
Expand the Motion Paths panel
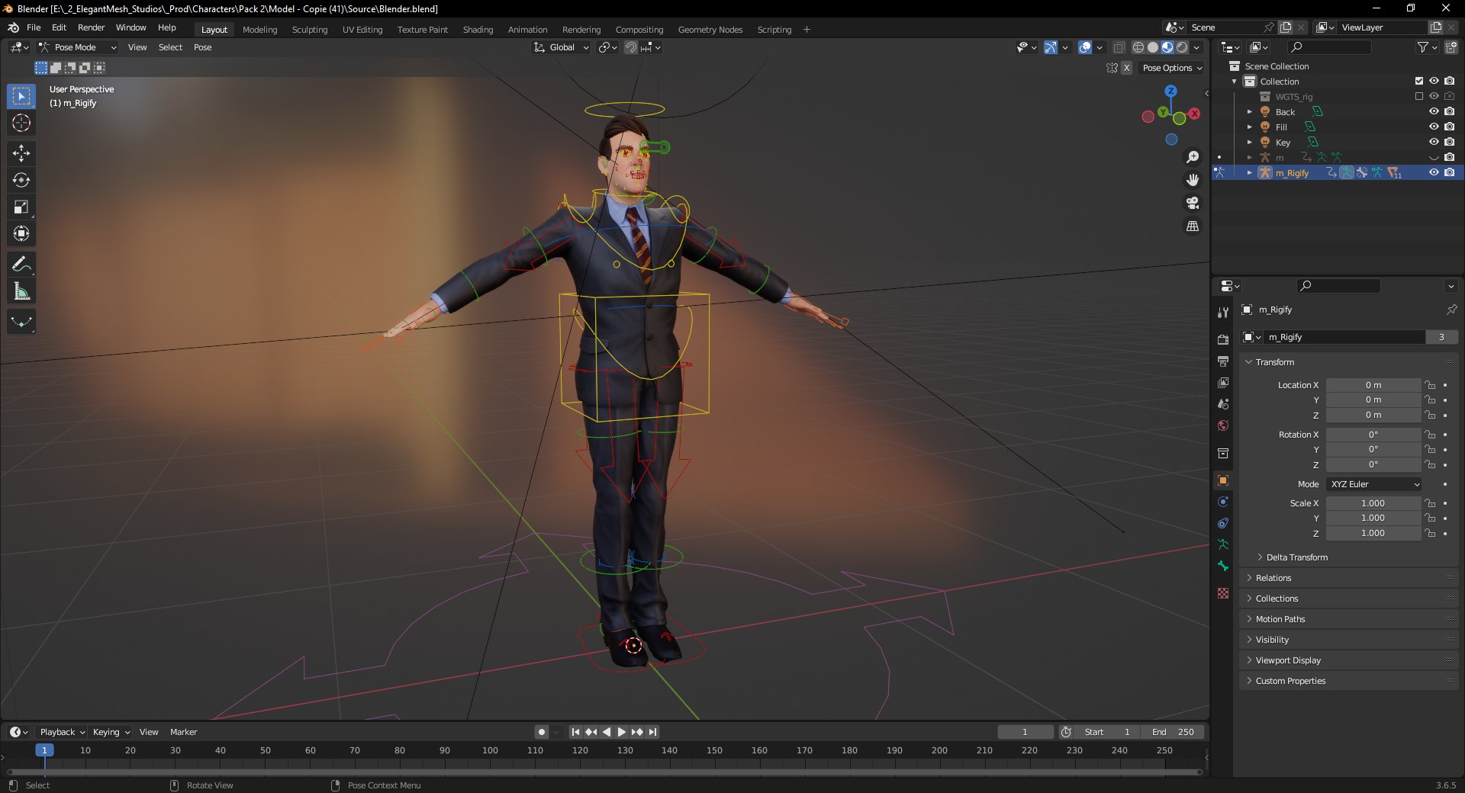tap(1280, 619)
